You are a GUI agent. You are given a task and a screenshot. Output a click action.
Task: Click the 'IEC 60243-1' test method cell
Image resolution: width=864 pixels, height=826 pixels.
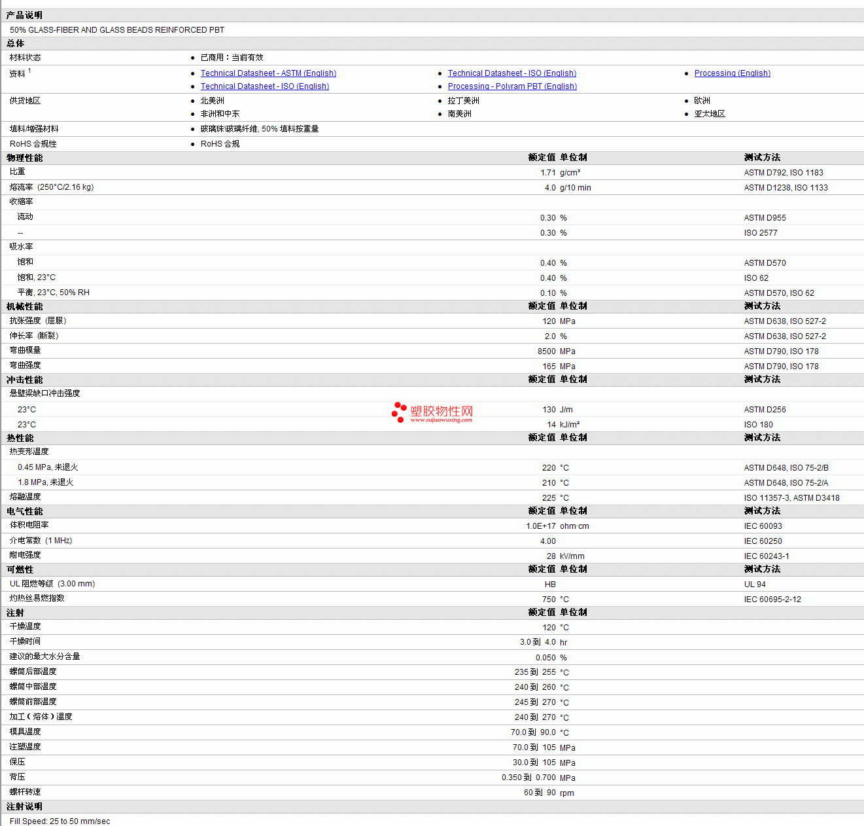[x=767, y=556]
